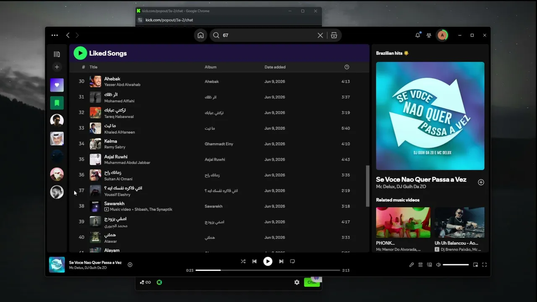This screenshot has height=302, width=537.
Task: Add the song to Liked Songs in the right panel
Action: [x=481, y=182]
